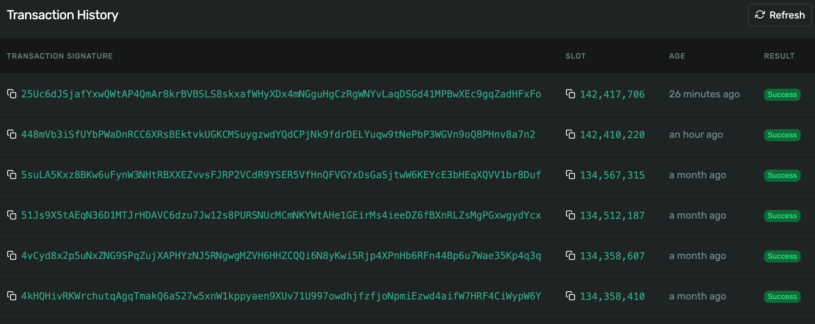Open slot 134,512,187 details
Viewport: 815px width, 324px height.
pos(612,216)
